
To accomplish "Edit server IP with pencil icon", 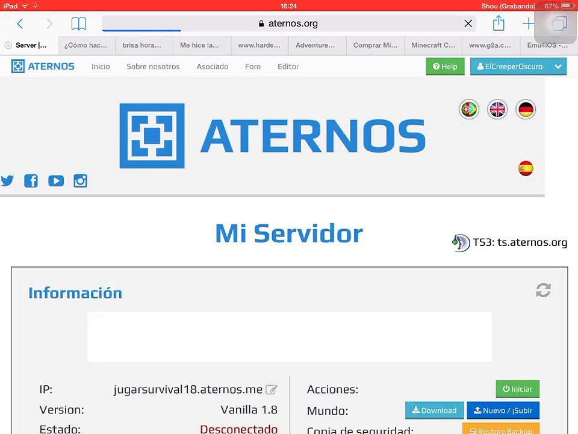I will (272, 389).
